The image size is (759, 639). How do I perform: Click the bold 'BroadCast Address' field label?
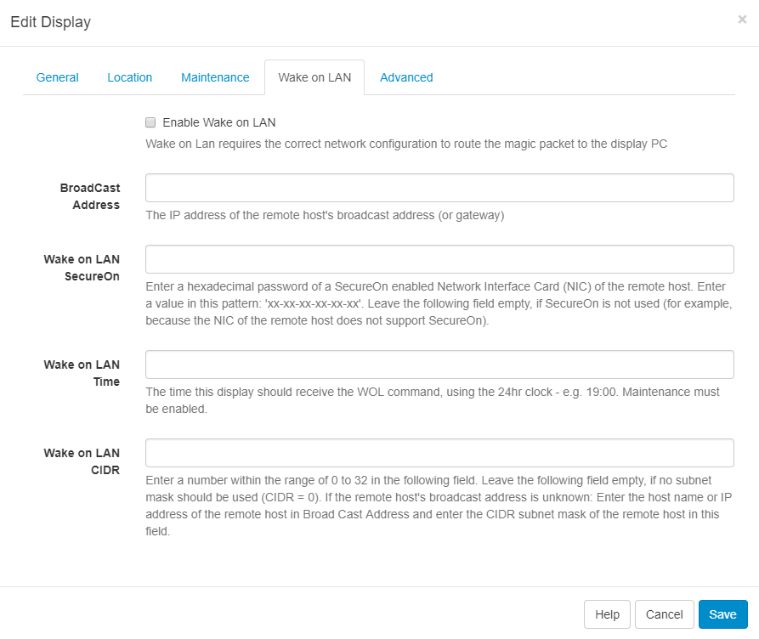coord(90,196)
